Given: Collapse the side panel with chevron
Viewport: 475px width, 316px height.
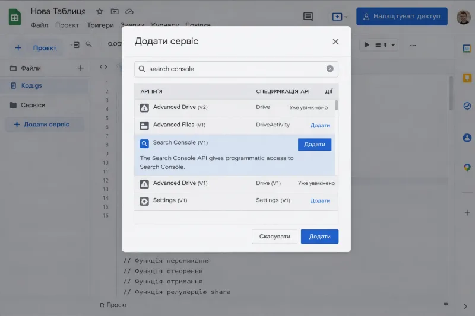Looking at the screenshot, I should click(x=465, y=307).
